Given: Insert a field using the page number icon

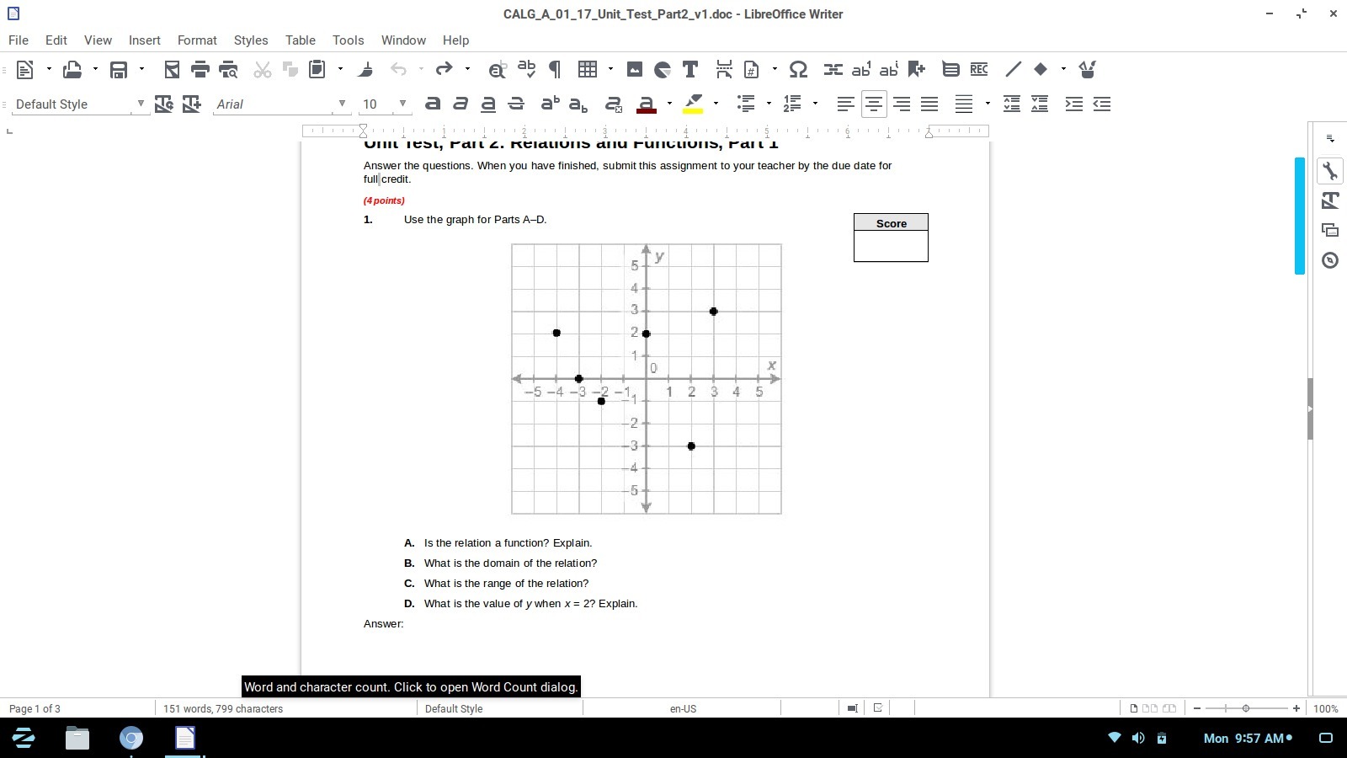Looking at the screenshot, I should click(x=751, y=70).
